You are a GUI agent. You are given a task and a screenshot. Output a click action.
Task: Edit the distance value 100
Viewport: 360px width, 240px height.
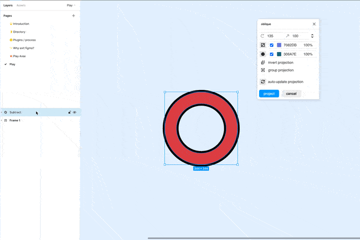(x=295, y=36)
